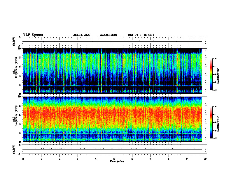Click the ch.2 color bar's log(PSD) label
Screen dimensions: 231x178
[x=218, y=124]
